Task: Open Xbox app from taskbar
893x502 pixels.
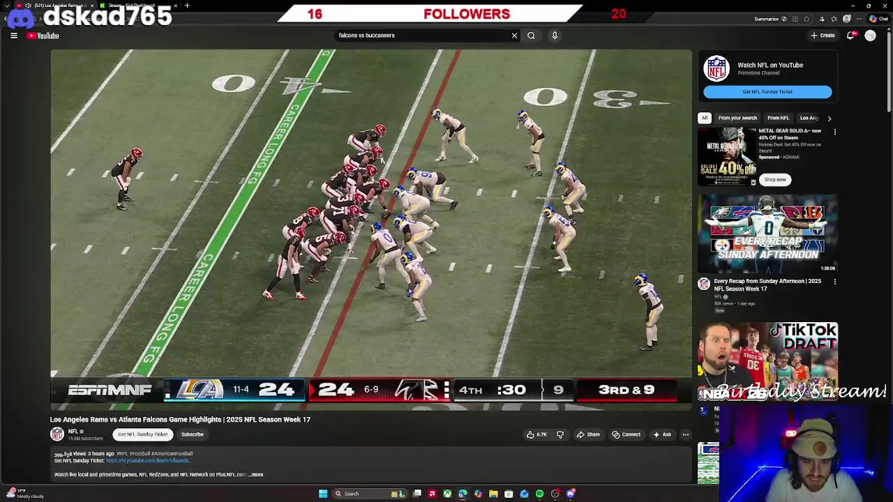Action: [x=447, y=494]
